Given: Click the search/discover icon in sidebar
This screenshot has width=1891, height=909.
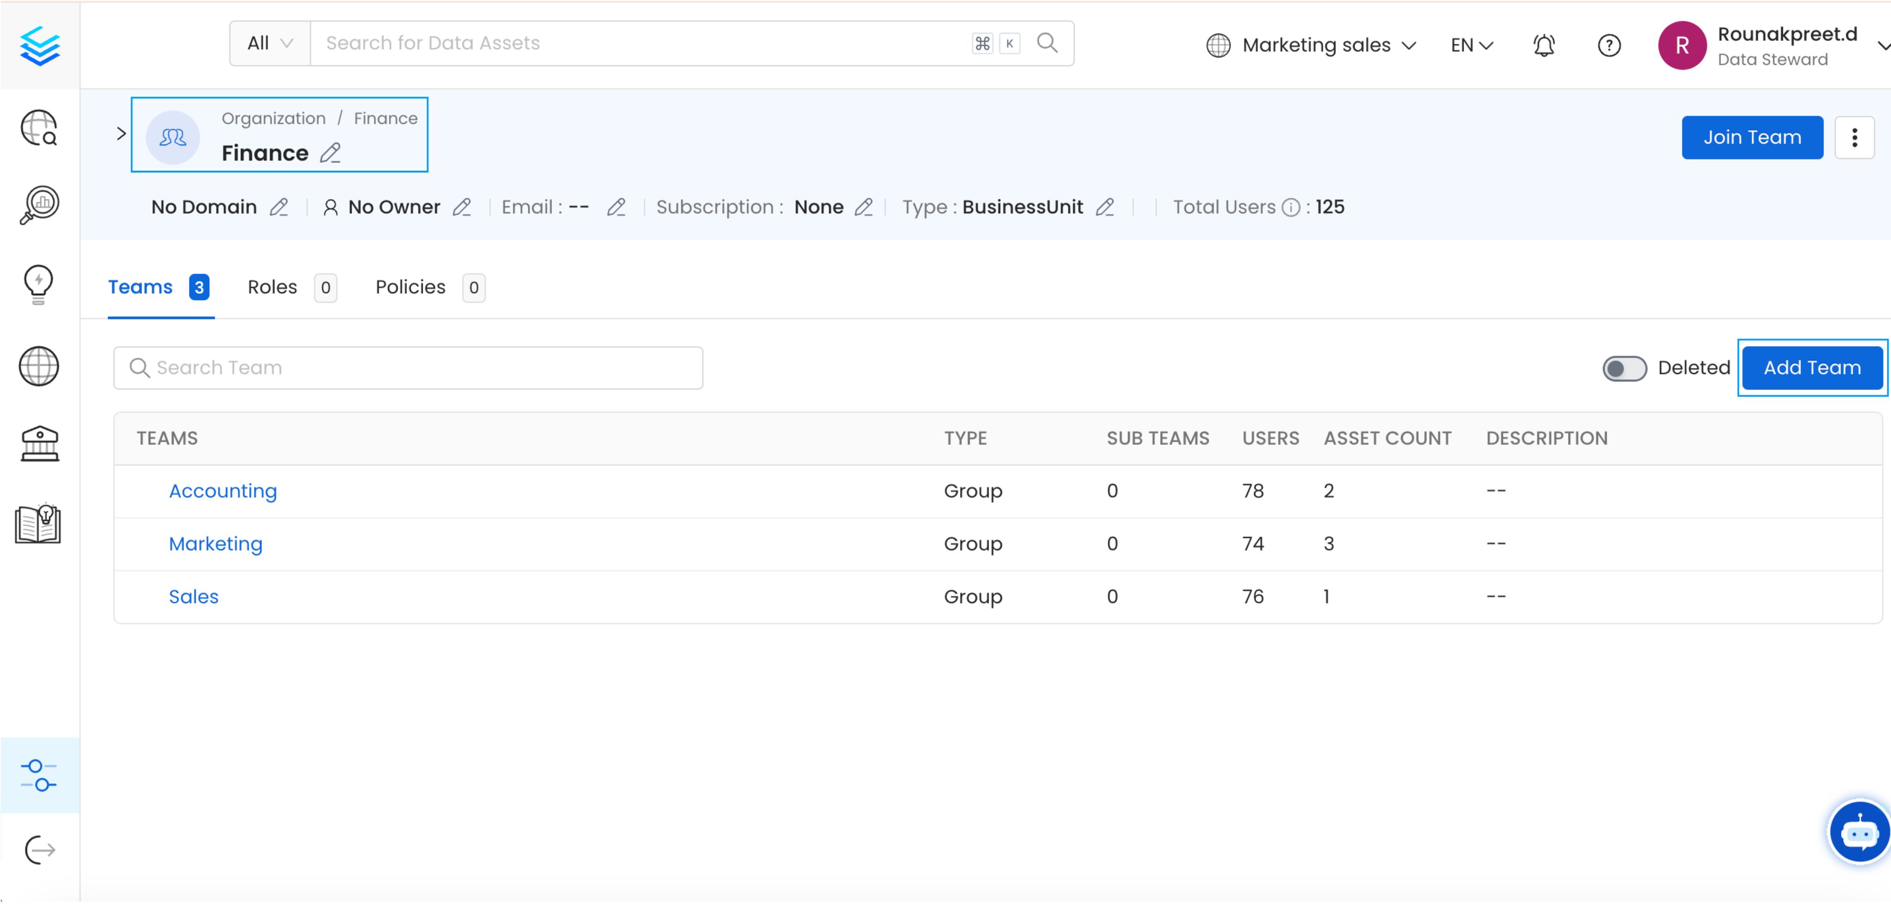Looking at the screenshot, I should [x=39, y=135].
